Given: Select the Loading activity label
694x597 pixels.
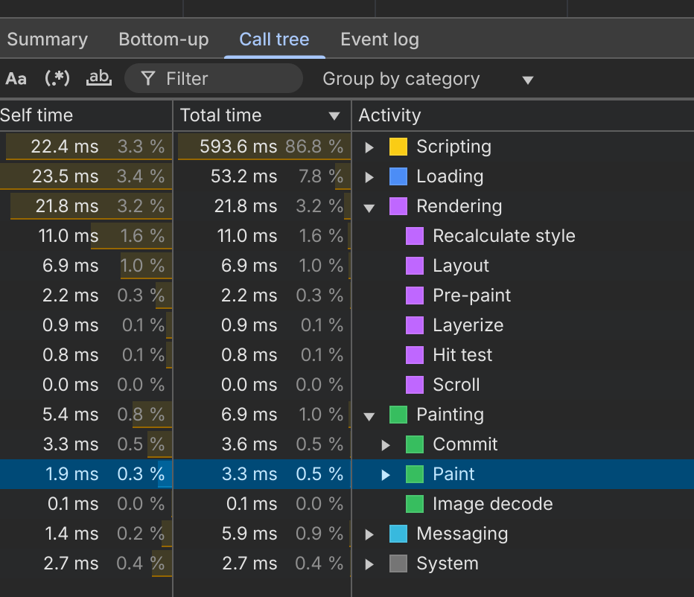Looking at the screenshot, I should pos(450,176).
